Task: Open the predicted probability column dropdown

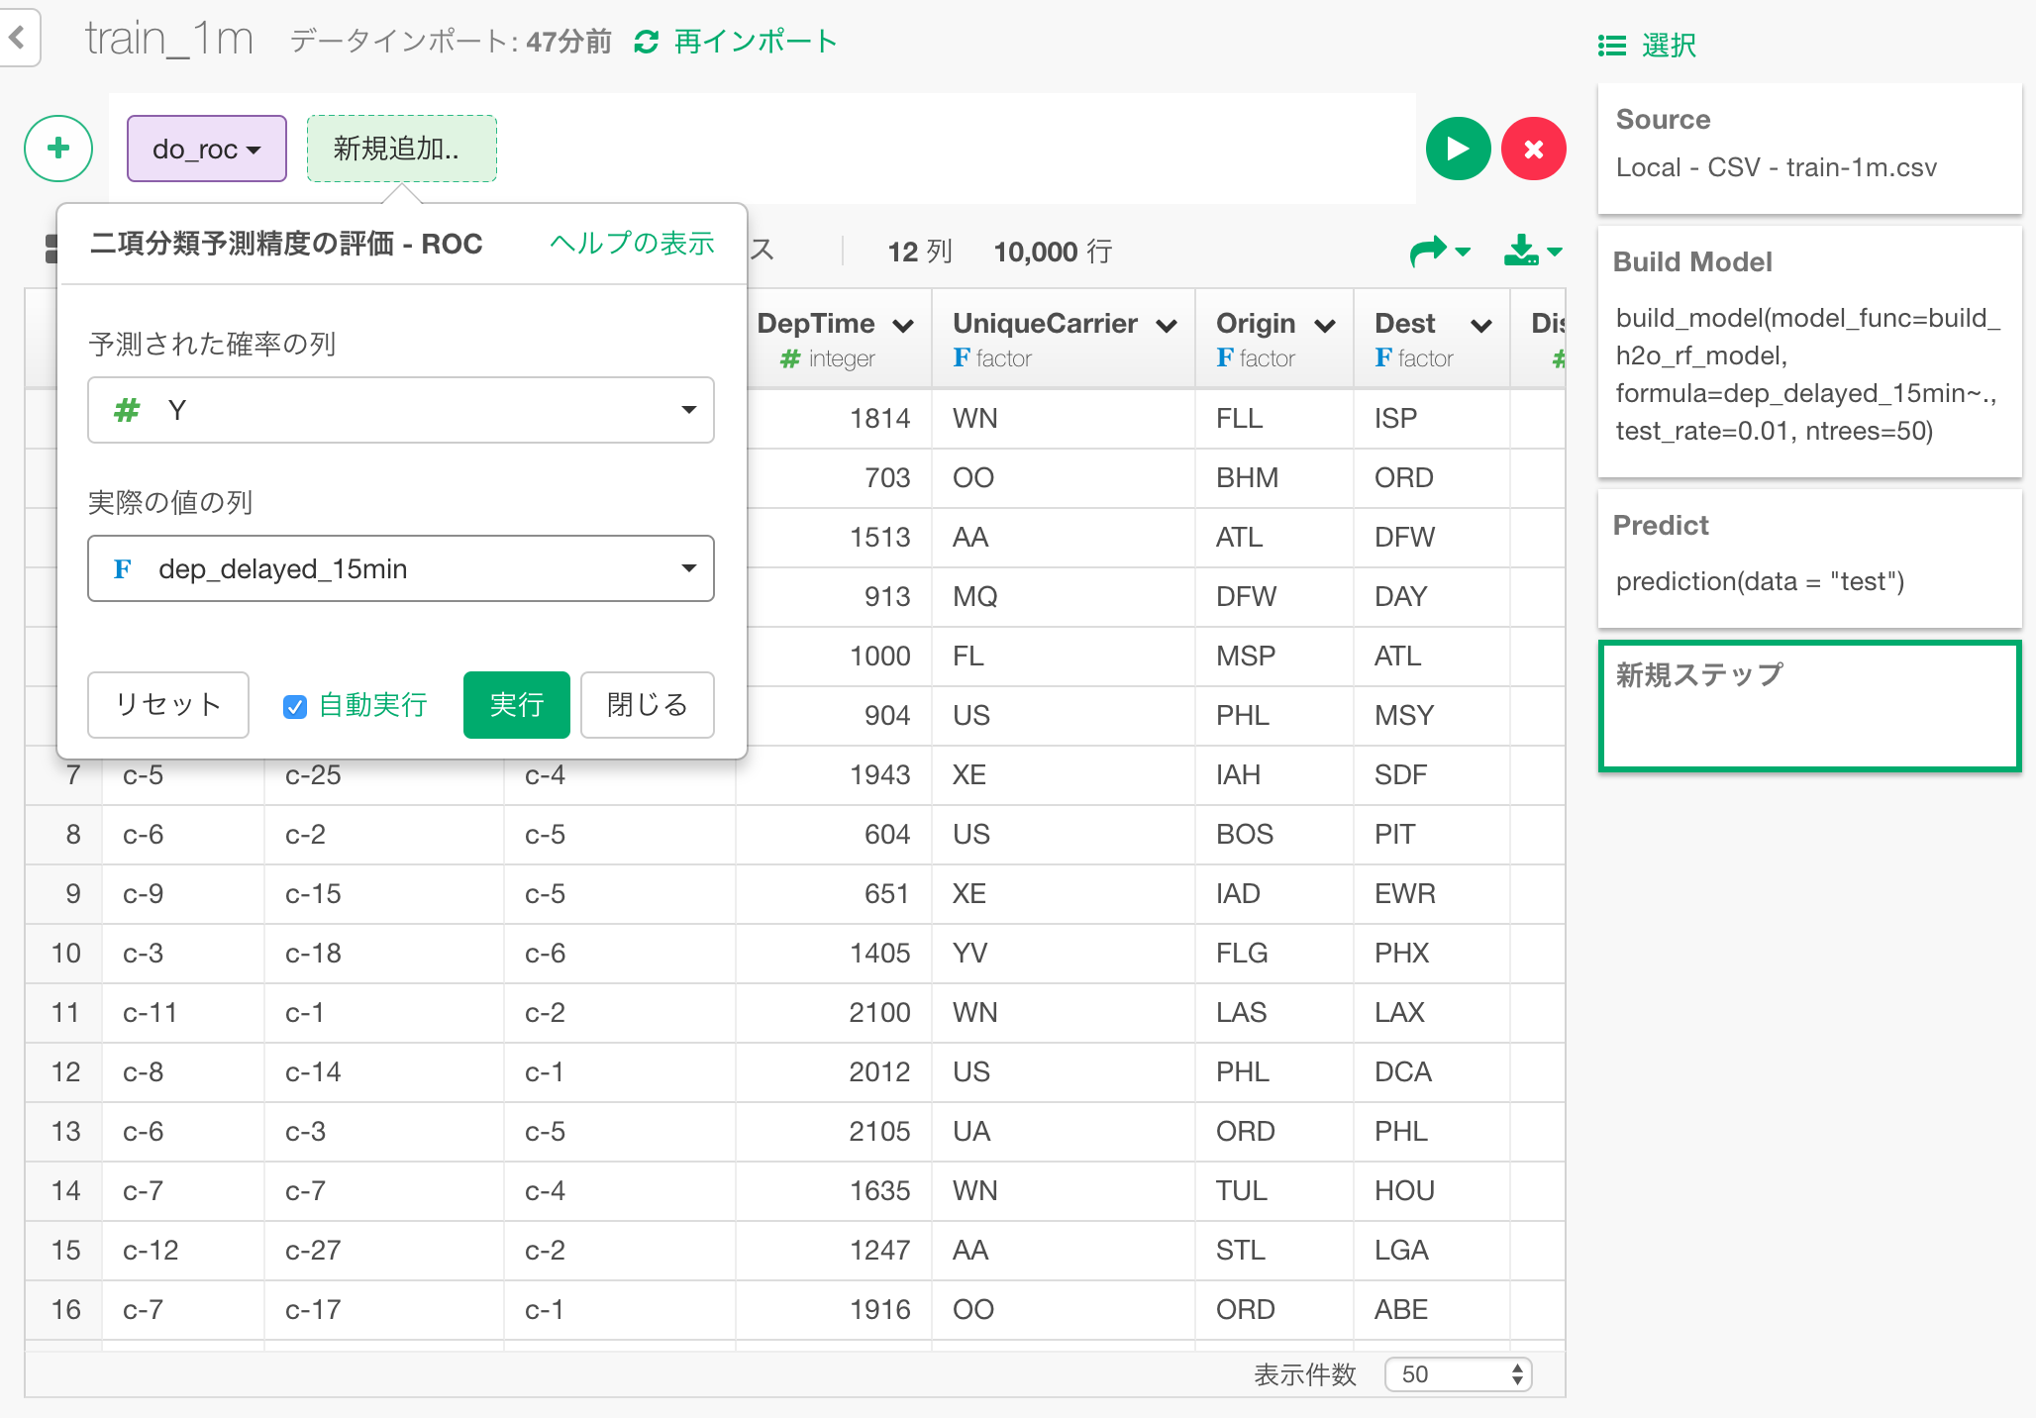Action: tap(401, 410)
